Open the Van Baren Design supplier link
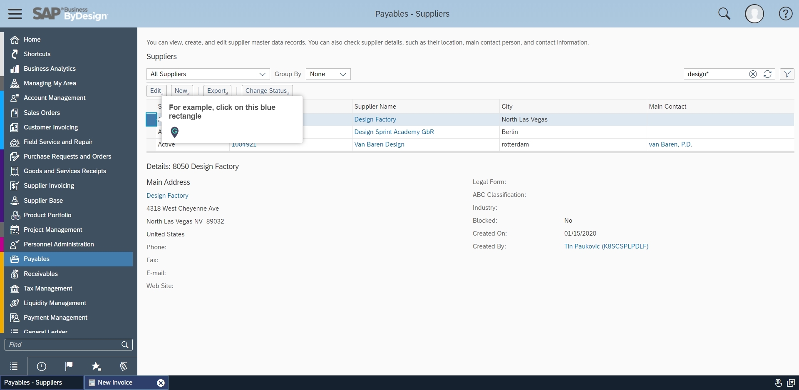This screenshot has width=799, height=390. pos(379,144)
